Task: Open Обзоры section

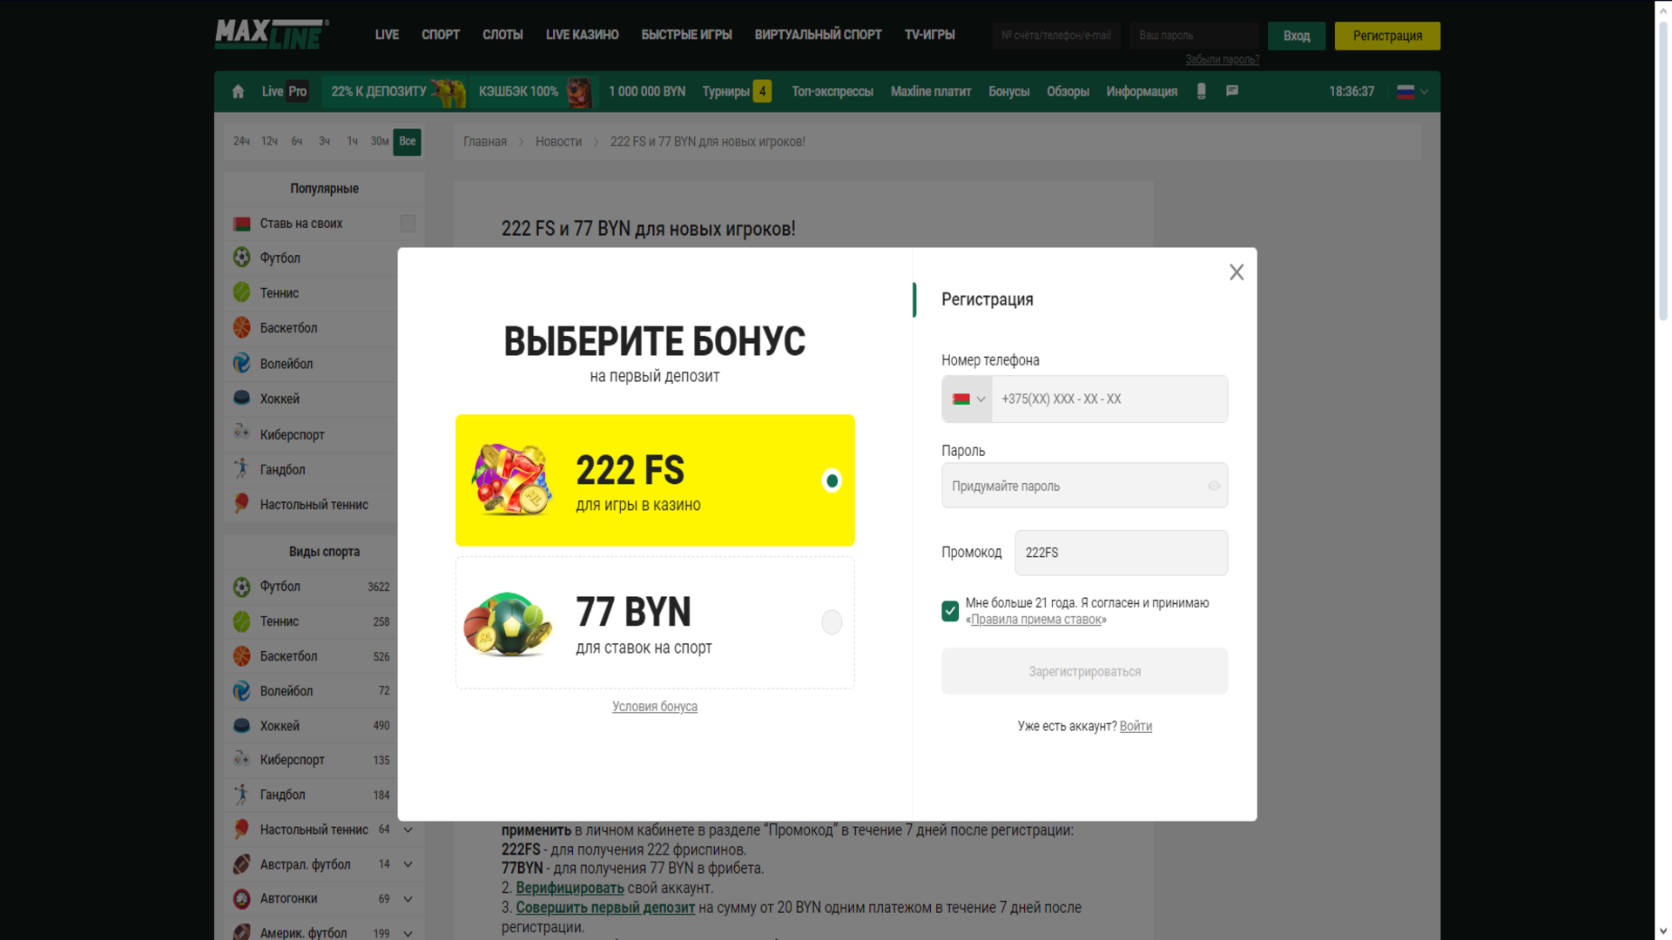Action: (1068, 91)
